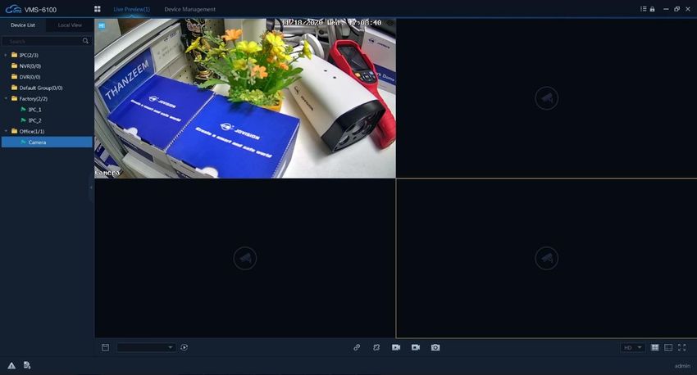Screen dimensions: 697x375
Task: Open the list settings icon in title bar
Action: (x=643, y=9)
